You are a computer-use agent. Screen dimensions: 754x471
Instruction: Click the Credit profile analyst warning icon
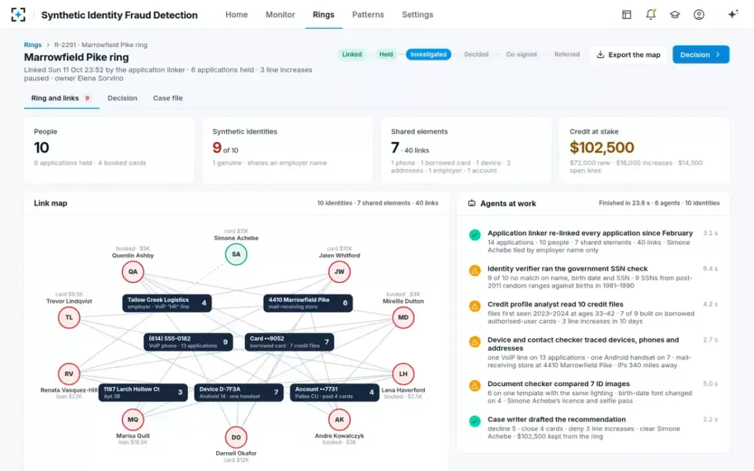click(x=475, y=306)
